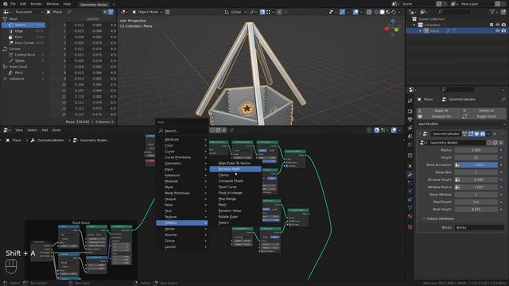Viewport: 509px width, 286px height.
Task: Toggle viewport overlays button
Action: [x=356, y=12]
